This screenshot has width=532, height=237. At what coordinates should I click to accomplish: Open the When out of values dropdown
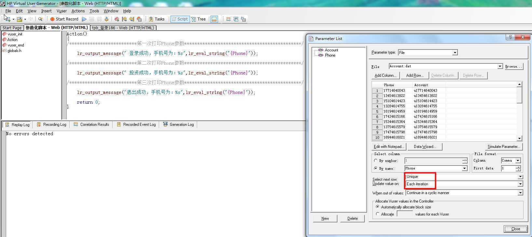click(520, 193)
